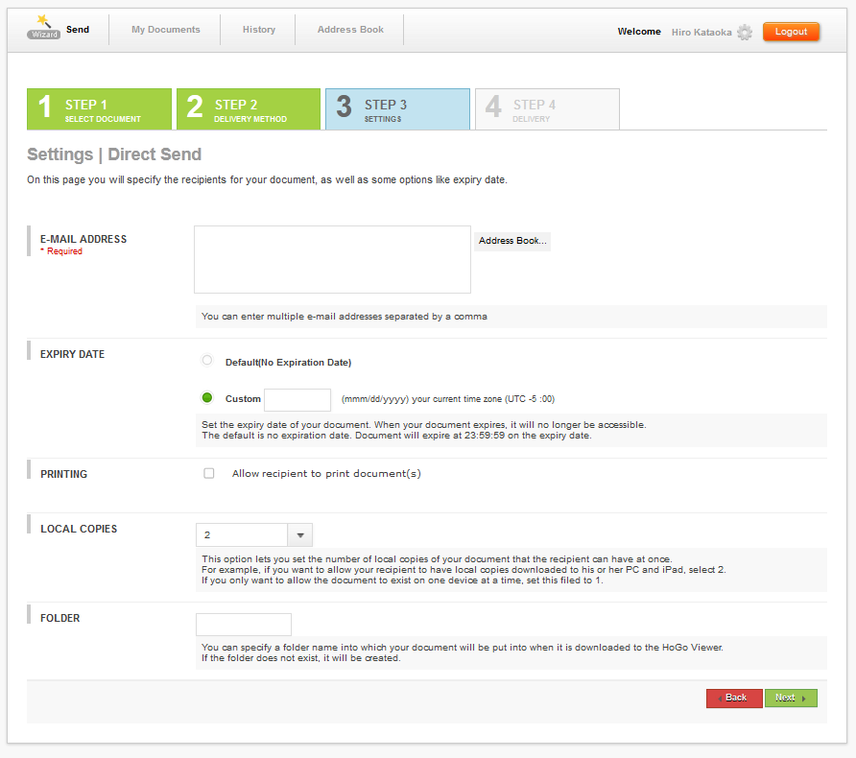856x758 pixels.
Task: Open Address Book from top navigation
Action: (350, 30)
